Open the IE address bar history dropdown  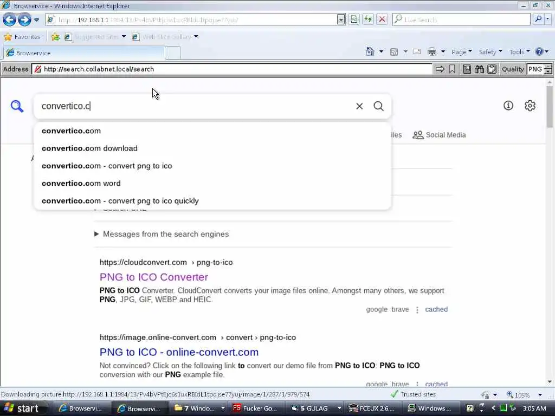(x=341, y=20)
